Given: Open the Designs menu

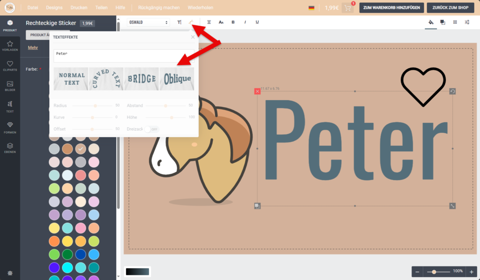Looking at the screenshot, I should click(54, 8).
